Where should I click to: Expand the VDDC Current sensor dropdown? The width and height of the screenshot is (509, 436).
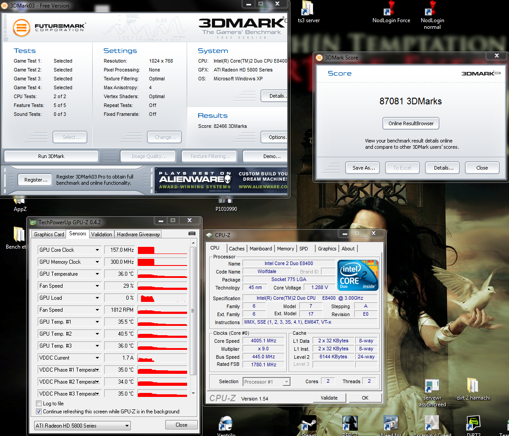(x=97, y=358)
